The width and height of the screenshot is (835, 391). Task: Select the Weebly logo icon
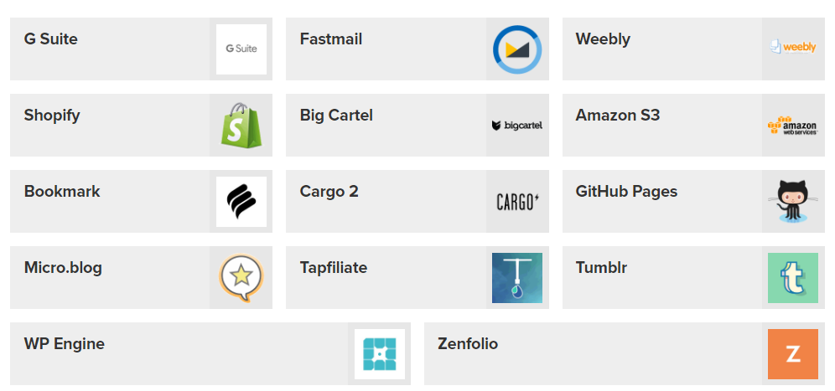click(793, 48)
